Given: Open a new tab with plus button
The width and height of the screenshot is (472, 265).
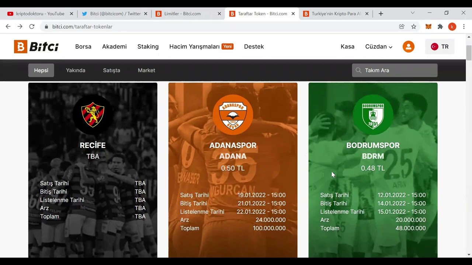Looking at the screenshot, I should click(381, 14).
